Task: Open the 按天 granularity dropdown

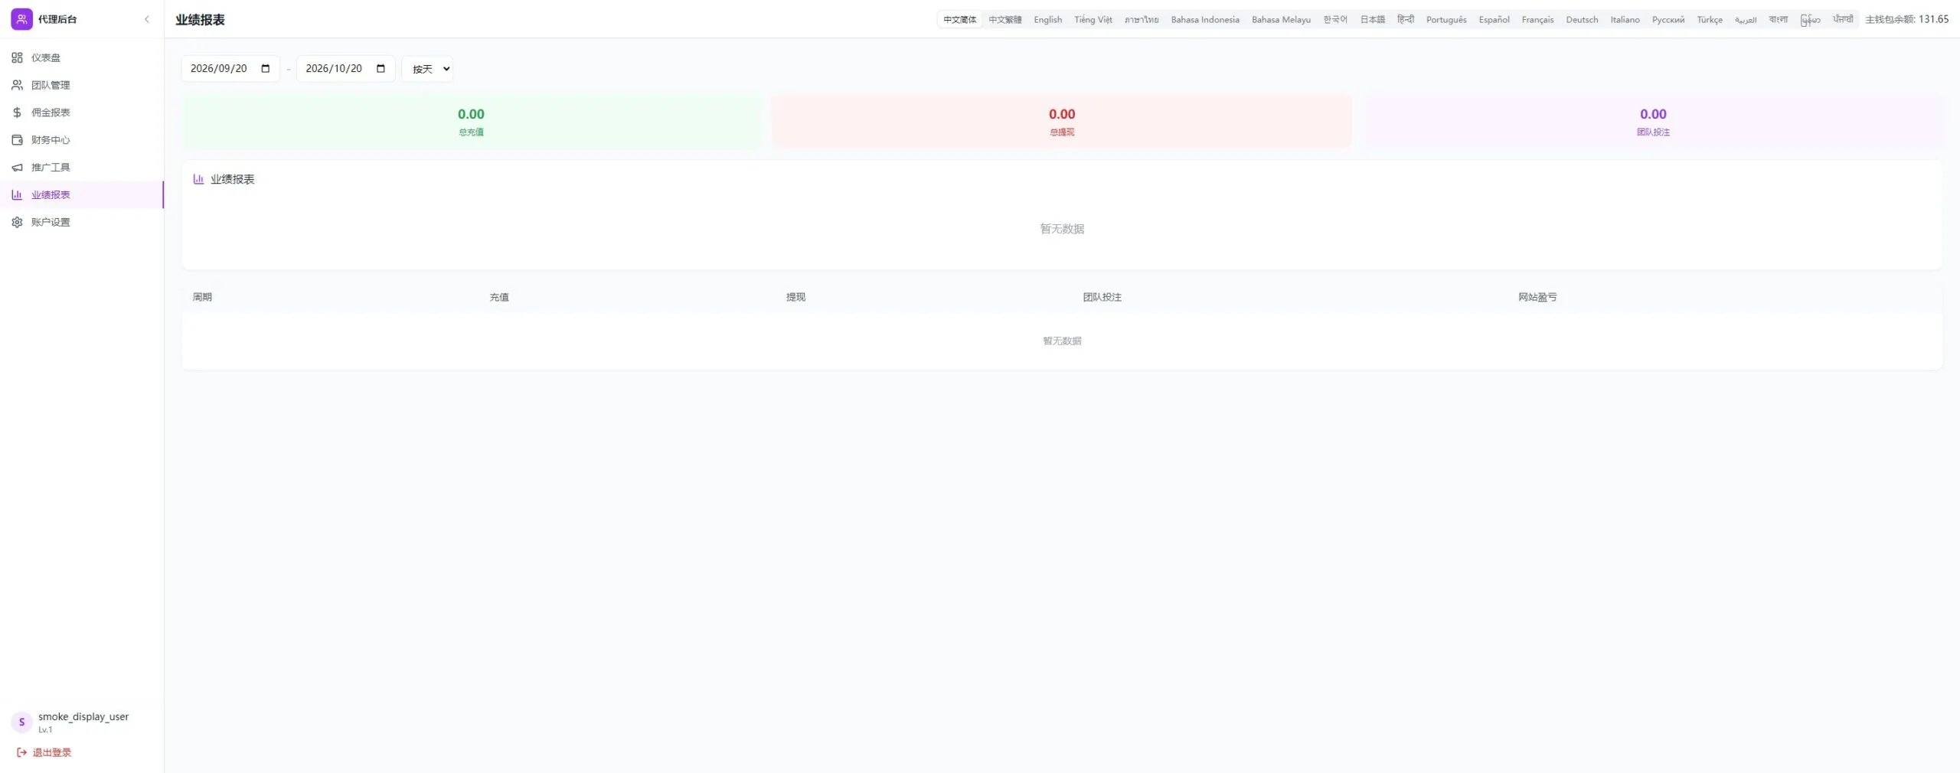Action: pyautogui.click(x=427, y=69)
